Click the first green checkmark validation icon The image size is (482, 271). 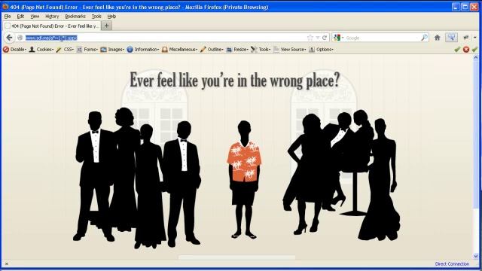click(457, 50)
